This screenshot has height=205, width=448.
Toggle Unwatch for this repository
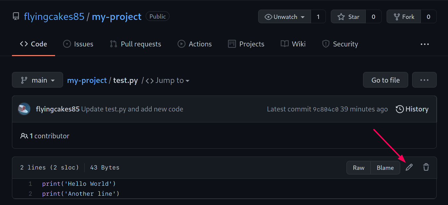(285, 17)
